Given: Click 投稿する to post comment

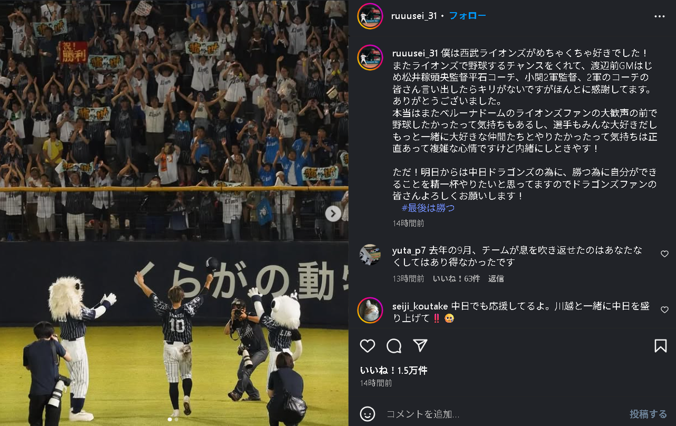Looking at the screenshot, I should pyautogui.click(x=648, y=414).
